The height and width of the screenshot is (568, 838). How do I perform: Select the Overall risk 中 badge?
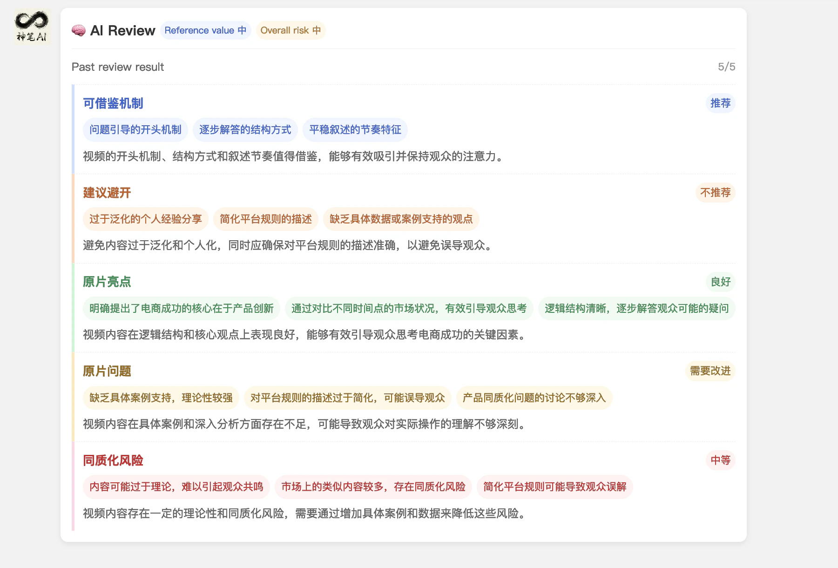coord(291,30)
